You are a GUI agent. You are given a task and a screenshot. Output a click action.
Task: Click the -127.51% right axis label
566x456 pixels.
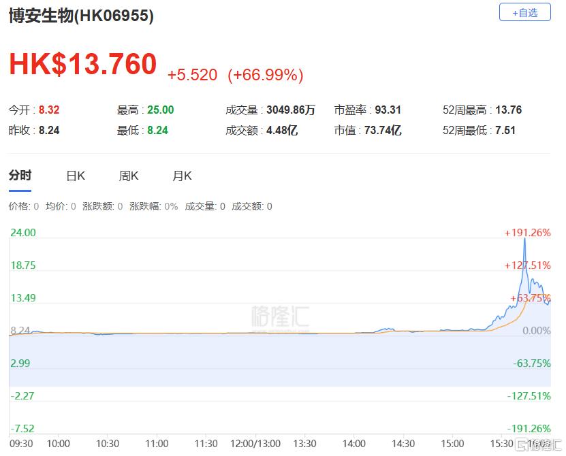click(x=529, y=395)
